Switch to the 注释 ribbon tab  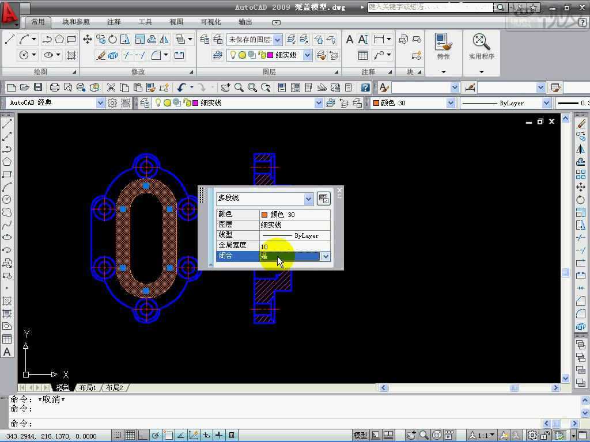coord(114,22)
